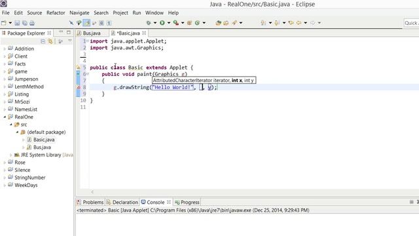
Task: Open the Window menu
Action: pos(155,13)
